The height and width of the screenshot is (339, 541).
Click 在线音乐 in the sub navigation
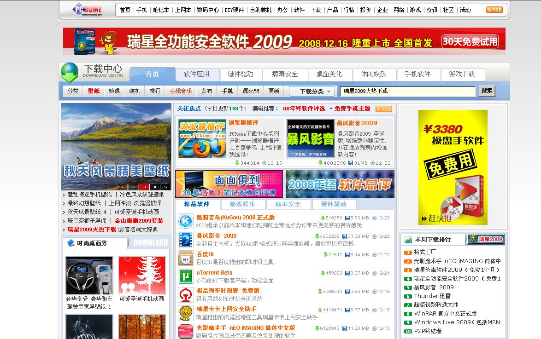click(181, 91)
